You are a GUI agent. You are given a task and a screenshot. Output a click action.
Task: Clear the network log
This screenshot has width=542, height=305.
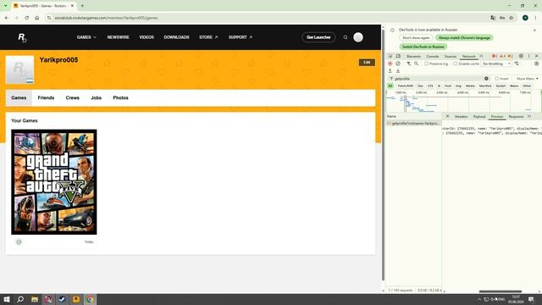tap(398, 64)
